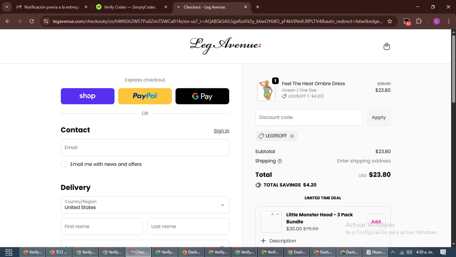Screen dimensions: 456x257
Task: Close the Verify Codes — SimplyCodes tab
Action: pyautogui.click(x=166, y=7)
